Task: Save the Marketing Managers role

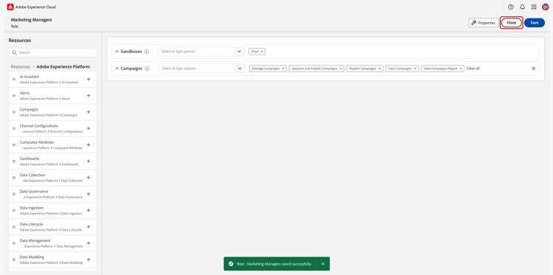Action: click(535, 23)
